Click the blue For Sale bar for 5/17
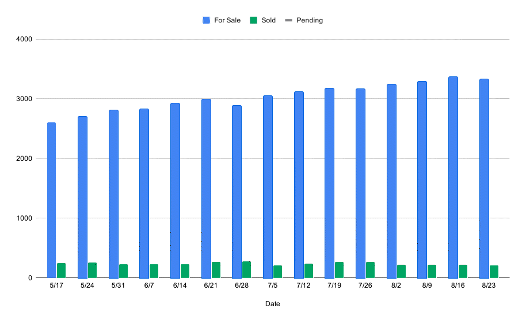526x324 pixels. pyautogui.click(x=51, y=200)
